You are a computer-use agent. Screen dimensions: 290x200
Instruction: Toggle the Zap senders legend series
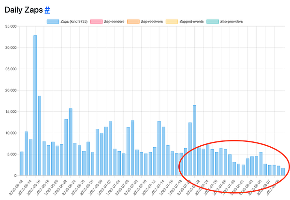coord(115,21)
